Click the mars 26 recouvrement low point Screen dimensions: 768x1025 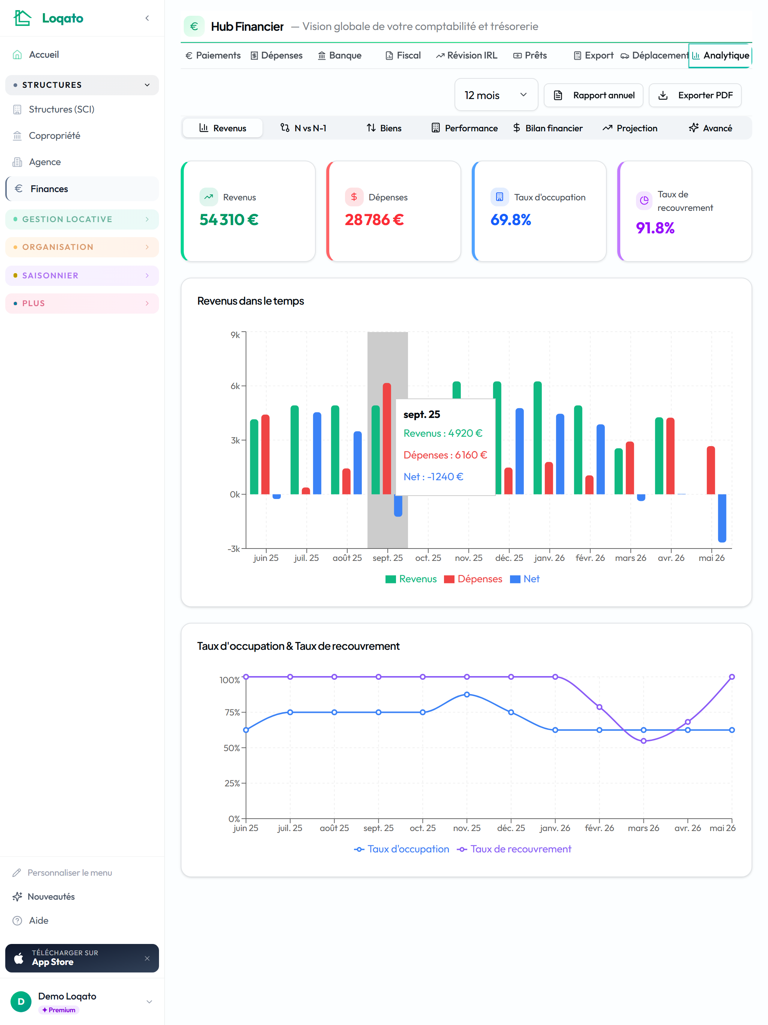[643, 741]
